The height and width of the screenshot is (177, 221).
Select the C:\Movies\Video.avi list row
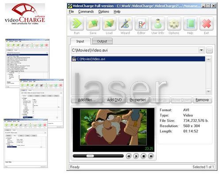(x=138, y=59)
